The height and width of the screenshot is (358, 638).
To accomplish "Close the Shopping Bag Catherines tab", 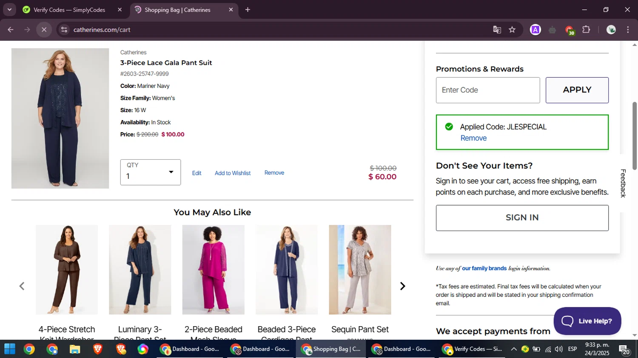I will pos(231,9).
